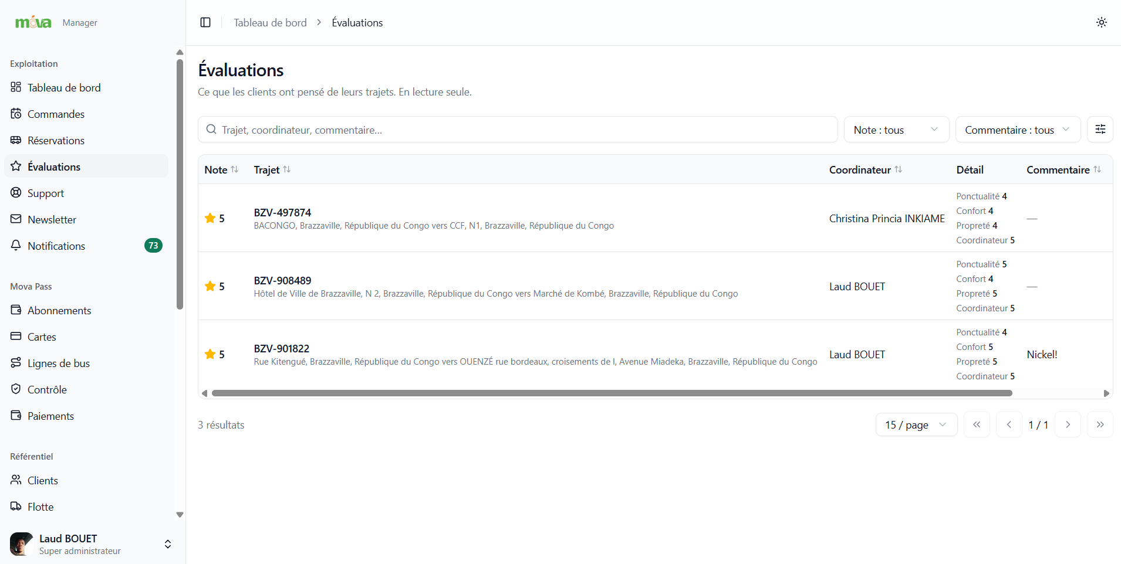The width and height of the screenshot is (1121, 564).
Task: Go to the previous page button
Action: coord(1009,424)
